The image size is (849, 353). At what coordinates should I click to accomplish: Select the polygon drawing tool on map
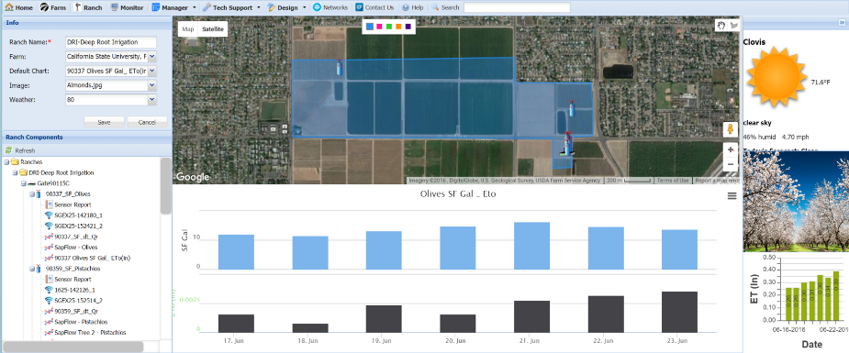coord(732,26)
